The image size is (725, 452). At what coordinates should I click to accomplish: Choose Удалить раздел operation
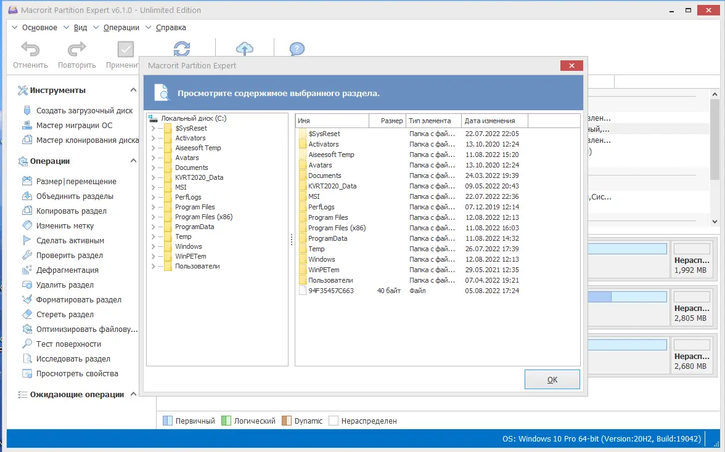tap(58, 285)
